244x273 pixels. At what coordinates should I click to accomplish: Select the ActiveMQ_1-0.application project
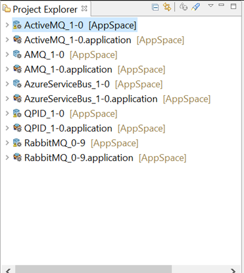tap(77, 40)
